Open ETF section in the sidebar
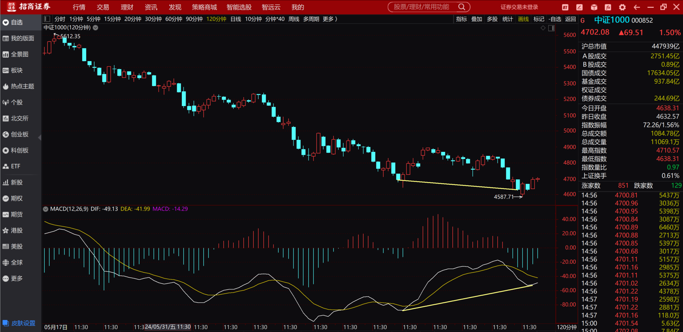 click(20, 167)
